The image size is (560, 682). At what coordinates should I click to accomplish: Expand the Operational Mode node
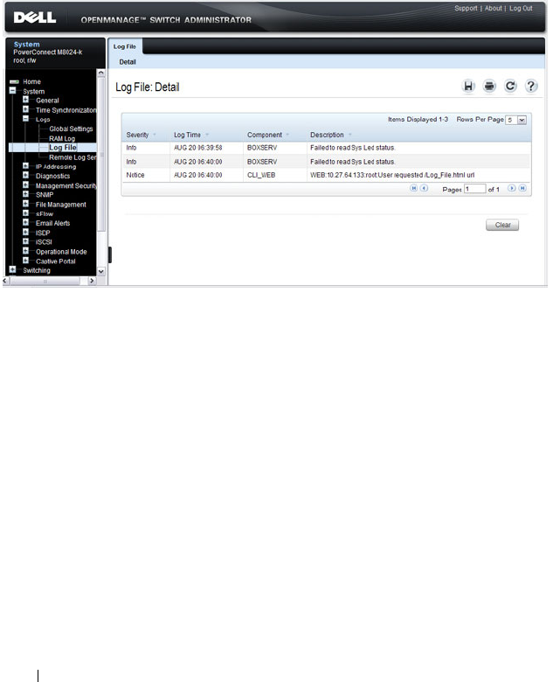(x=25, y=251)
